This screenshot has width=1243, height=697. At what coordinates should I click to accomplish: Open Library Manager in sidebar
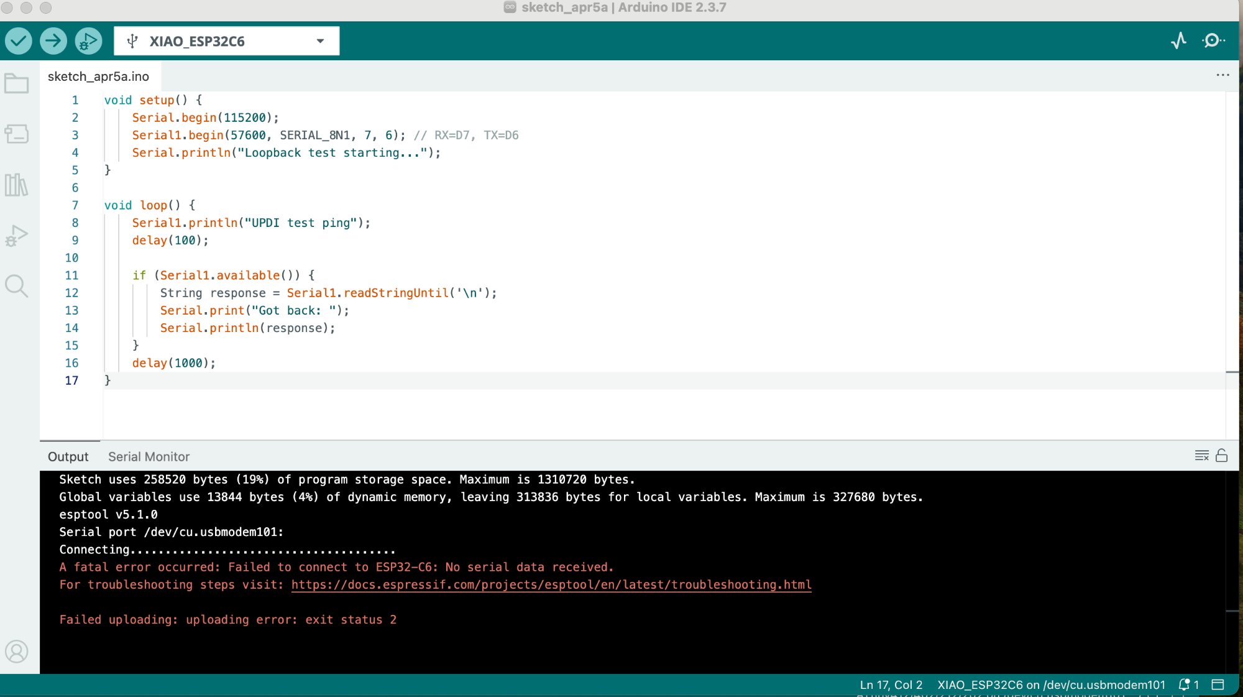coord(17,185)
